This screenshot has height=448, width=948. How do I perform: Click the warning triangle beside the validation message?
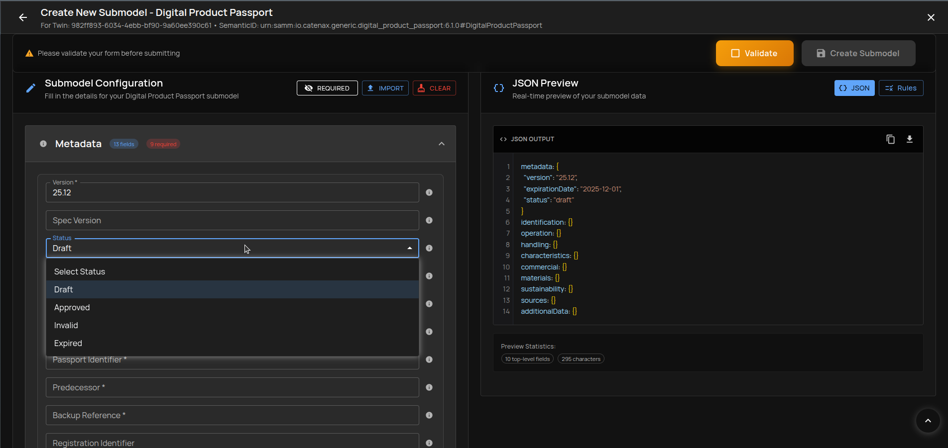pyautogui.click(x=29, y=52)
